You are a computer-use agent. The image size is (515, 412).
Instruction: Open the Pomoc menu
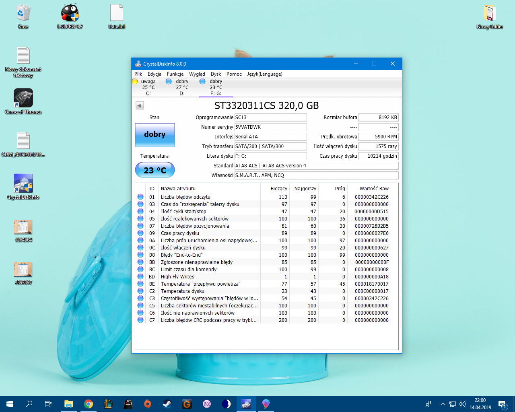(x=234, y=74)
